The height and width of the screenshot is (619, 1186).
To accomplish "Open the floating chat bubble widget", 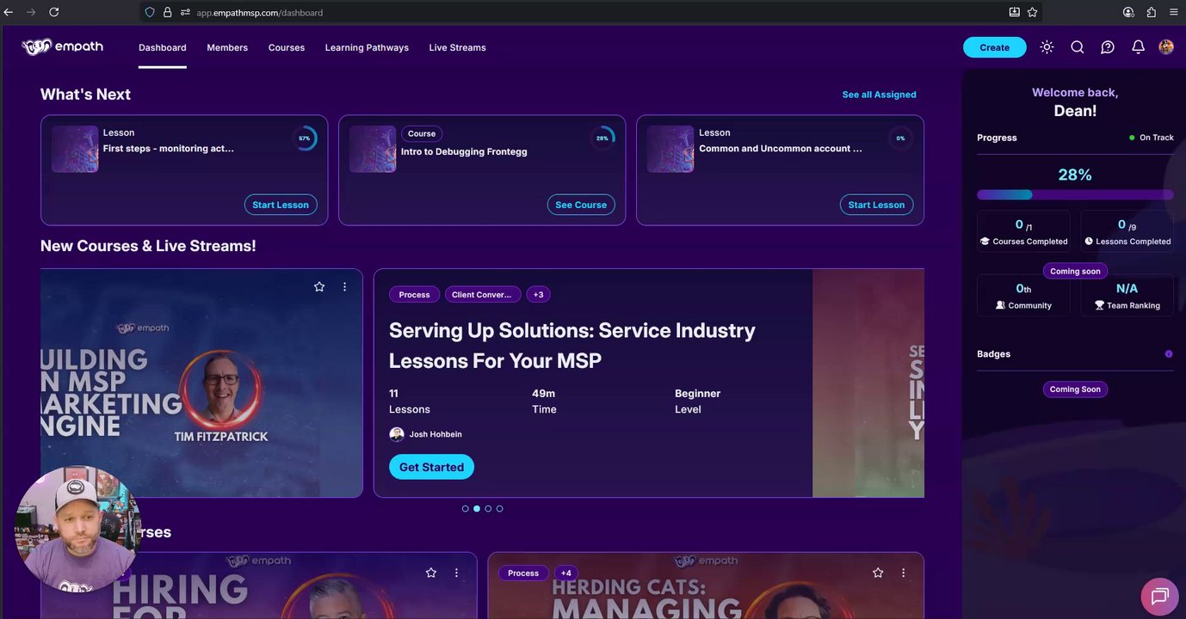I will (x=1159, y=596).
